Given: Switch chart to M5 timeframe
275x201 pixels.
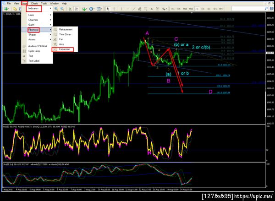Looking at the screenshot, I should [179, 9].
